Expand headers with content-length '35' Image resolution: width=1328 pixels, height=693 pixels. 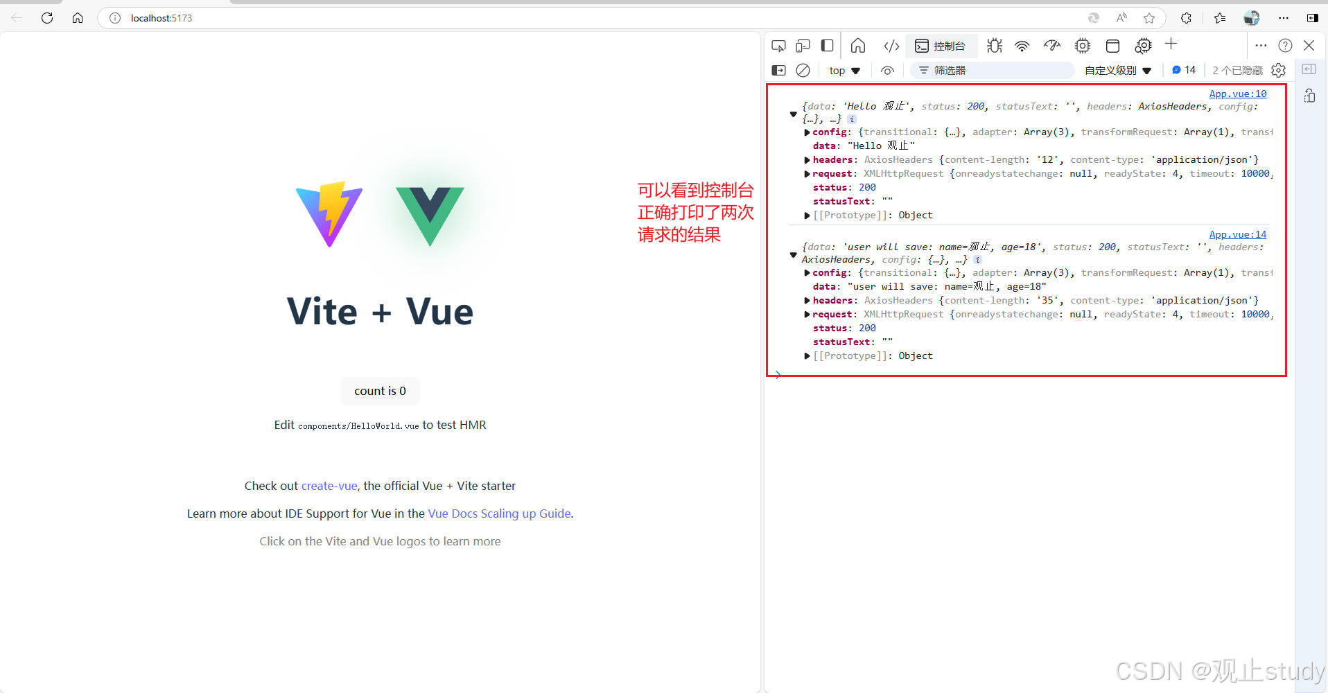pyautogui.click(x=807, y=301)
